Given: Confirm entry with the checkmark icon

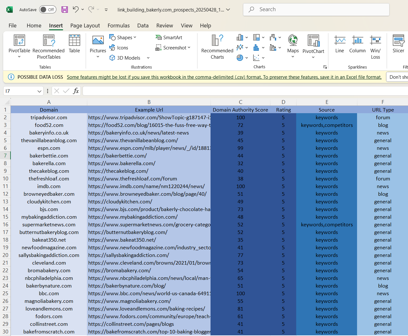Looking at the screenshot, I should point(66,91).
